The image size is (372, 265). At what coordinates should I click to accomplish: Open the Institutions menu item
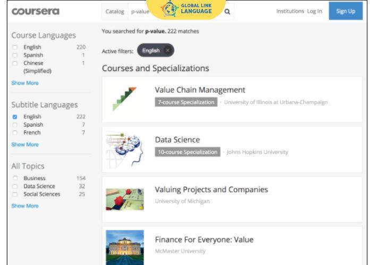tap(290, 11)
